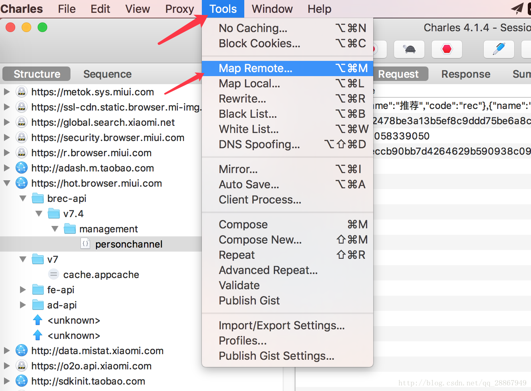Click globe icon for data.mistat.xiaomi.com
Viewport: 531px width, 391px height.
click(22, 351)
